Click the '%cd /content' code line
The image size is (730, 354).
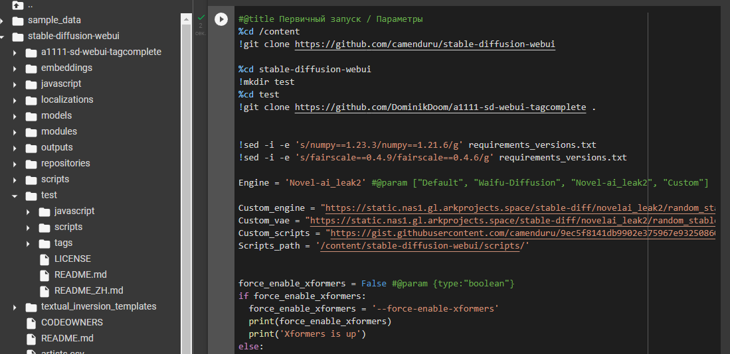pos(269,32)
